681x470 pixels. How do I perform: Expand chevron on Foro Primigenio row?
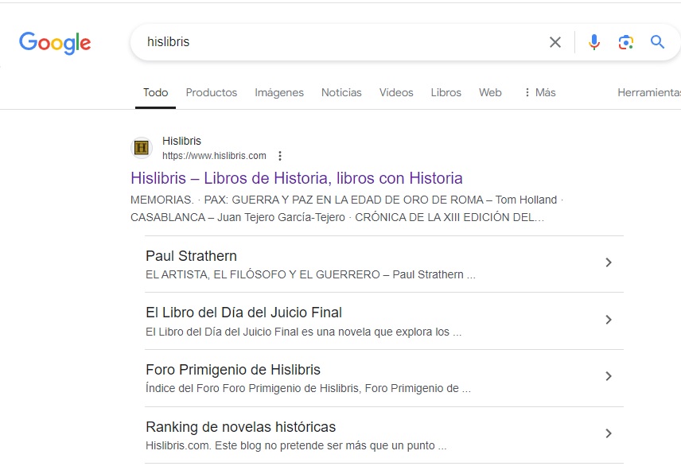(x=609, y=376)
